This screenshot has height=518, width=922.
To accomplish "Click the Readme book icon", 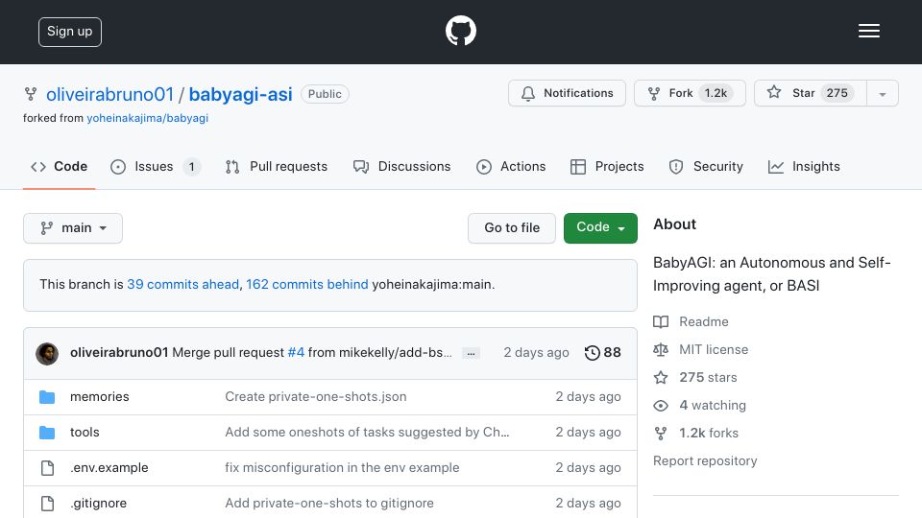I will tap(661, 322).
